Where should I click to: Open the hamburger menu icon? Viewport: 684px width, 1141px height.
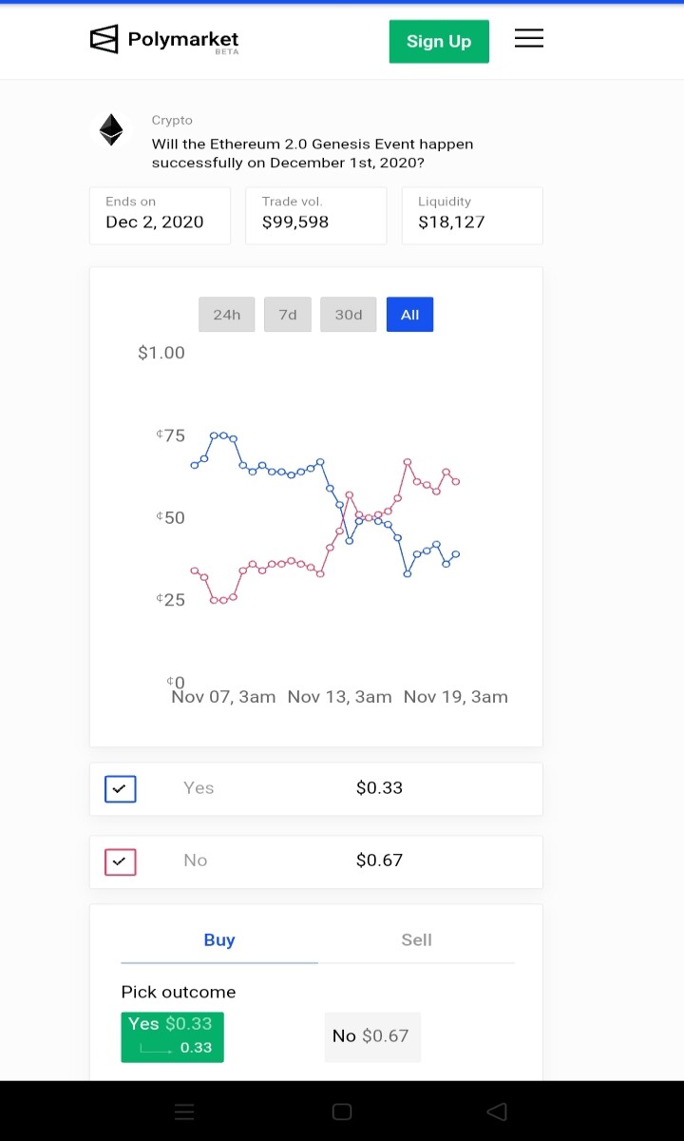[x=529, y=38]
